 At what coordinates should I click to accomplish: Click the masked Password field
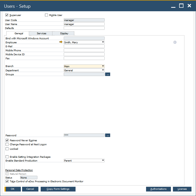84,135
